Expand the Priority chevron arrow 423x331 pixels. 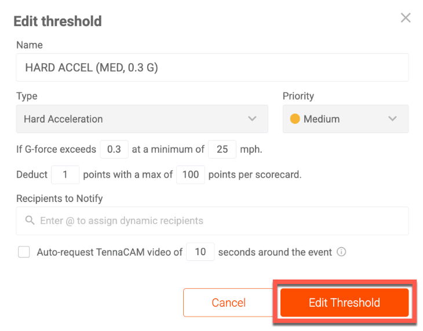coord(392,119)
